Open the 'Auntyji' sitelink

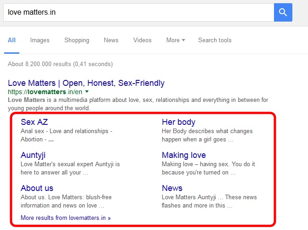coord(33,155)
